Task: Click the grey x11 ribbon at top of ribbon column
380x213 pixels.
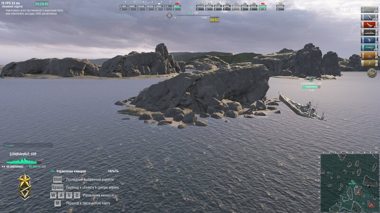Action: [x=370, y=9]
